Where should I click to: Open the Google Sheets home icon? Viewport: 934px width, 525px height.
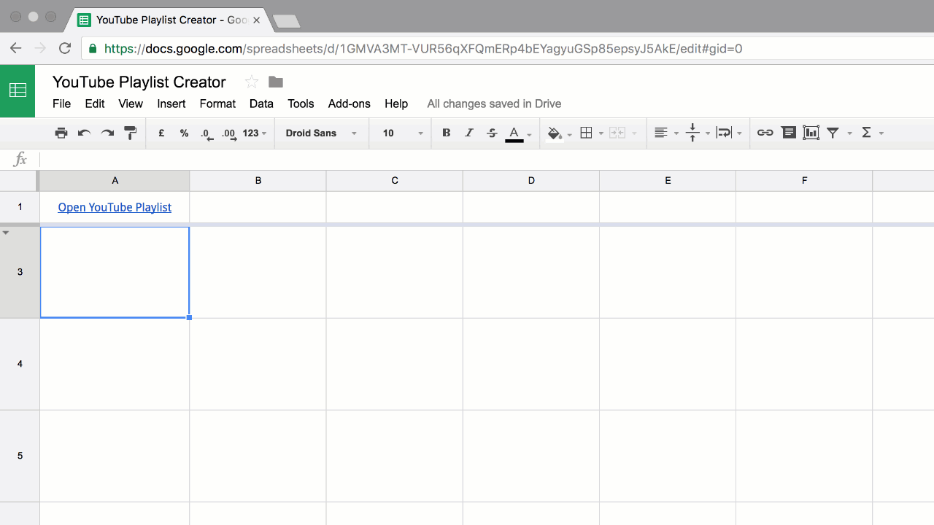click(18, 90)
